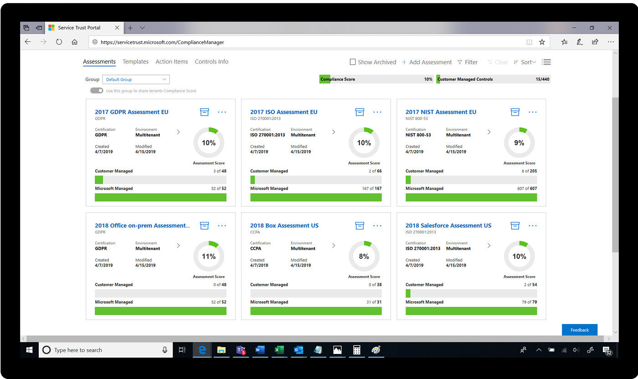Open the Default Group dropdown
The height and width of the screenshot is (379, 638).
click(x=136, y=79)
